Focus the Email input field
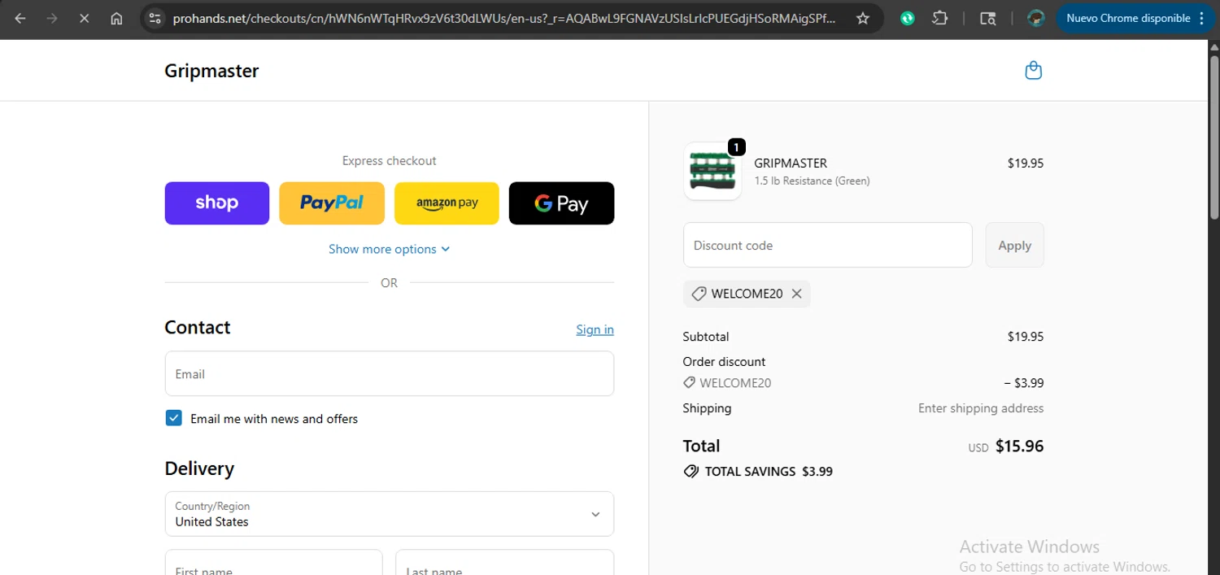1220x575 pixels. point(390,374)
